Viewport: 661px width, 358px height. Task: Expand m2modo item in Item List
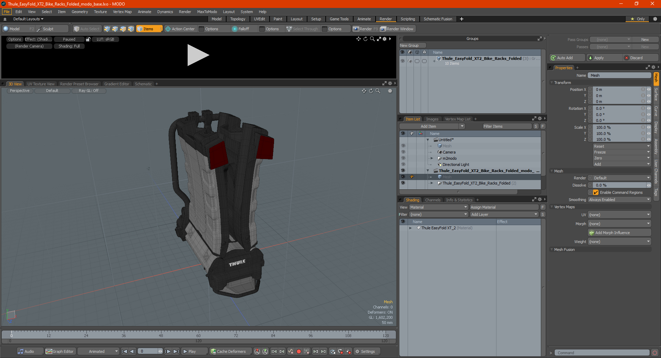click(432, 158)
